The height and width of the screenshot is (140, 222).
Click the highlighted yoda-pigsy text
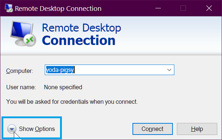pos(60,70)
